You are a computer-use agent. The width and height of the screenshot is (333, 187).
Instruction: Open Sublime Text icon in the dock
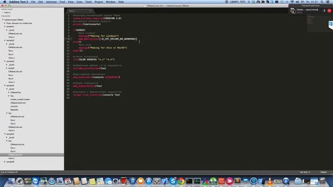pyautogui.click(x=237, y=181)
